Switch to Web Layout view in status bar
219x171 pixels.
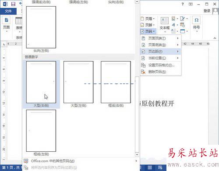pos(160,168)
